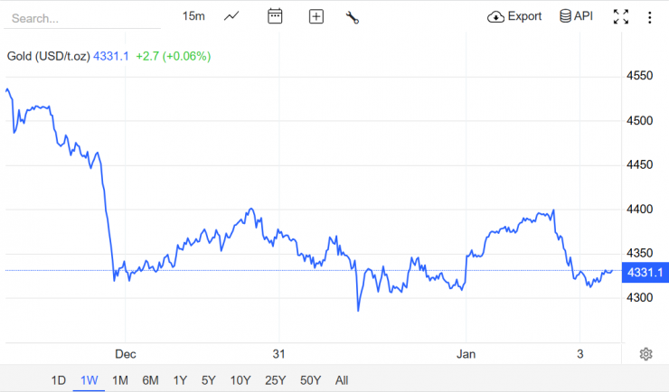Select the 5Y time range
Image resolution: width=669 pixels, height=392 pixels.
[x=209, y=380]
